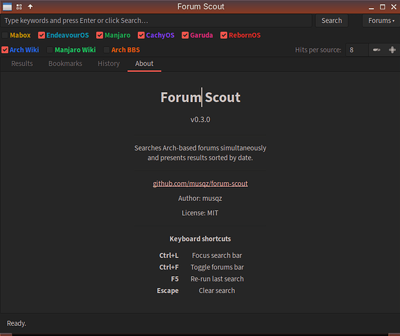The height and width of the screenshot is (336, 400).
Task: Check the Manjaro Wiki source
Action: click(50, 50)
